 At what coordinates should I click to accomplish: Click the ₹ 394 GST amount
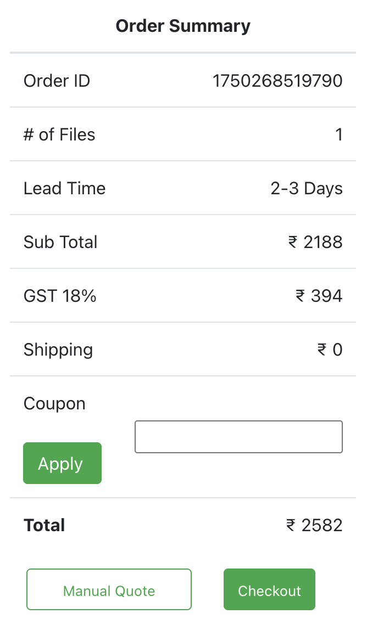point(319,296)
